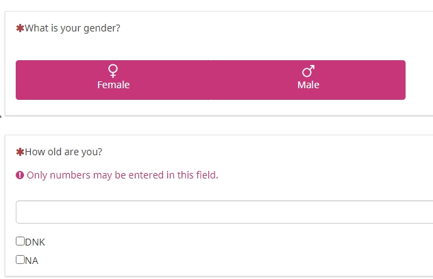Image resolution: width=433 pixels, height=279 pixels.
Task: Click the exclamation warning icon
Action: click(20, 175)
